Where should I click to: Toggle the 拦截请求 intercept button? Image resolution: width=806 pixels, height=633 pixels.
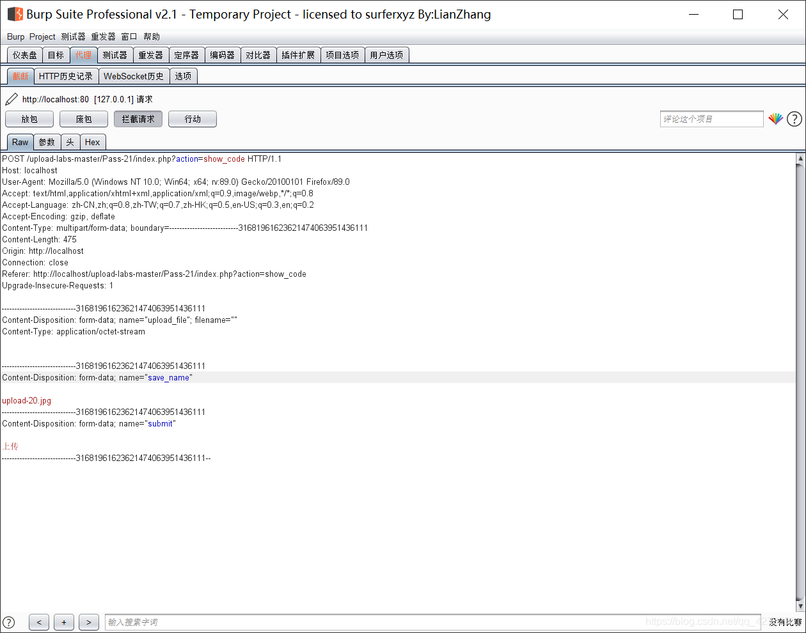(x=138, y=119)
